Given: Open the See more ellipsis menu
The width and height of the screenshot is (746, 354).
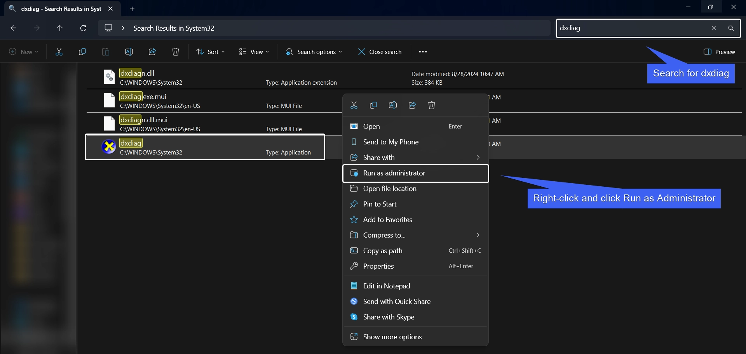Looking at the screenshot, I should tap(423, 52).
